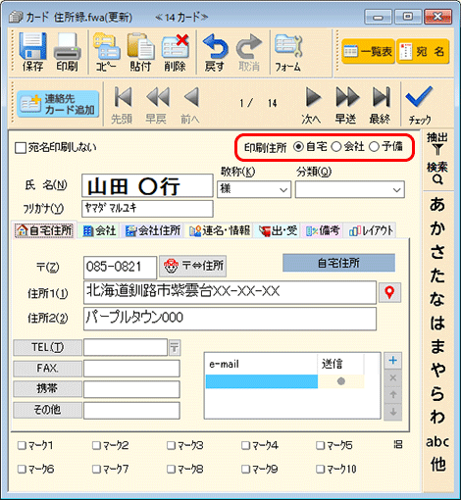Click the チェック checkmark icon
Viewport: 461px width, 500px height.
tap(419, 97)
